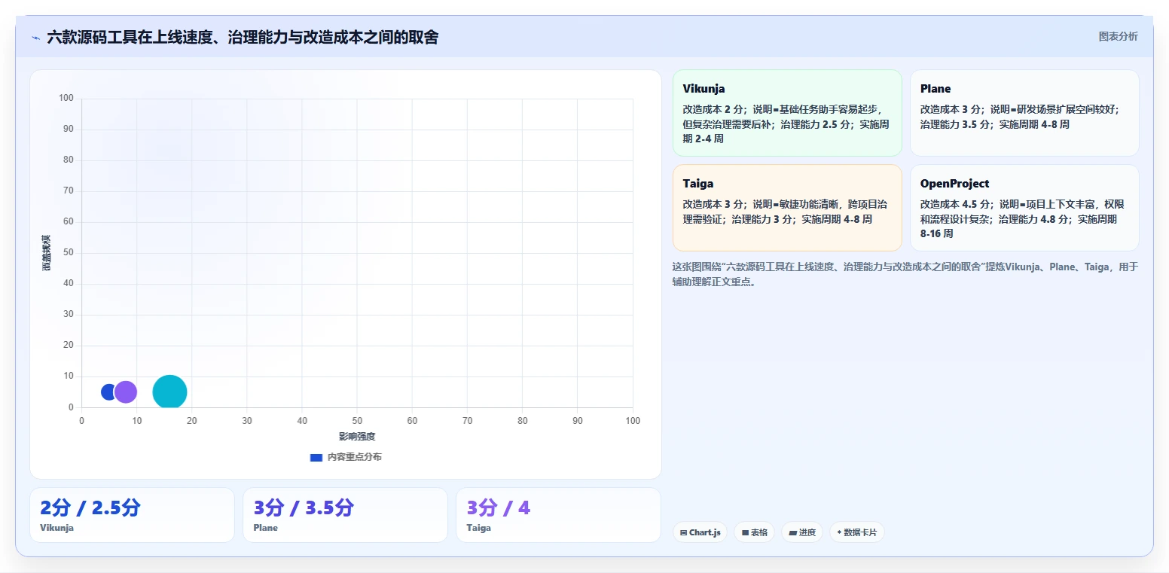Click the y-axis tick value 100
Screen dimensions: 1169x573
click(x=66, y=98)
